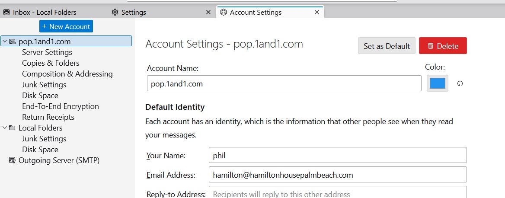Click the pop.1and1.com account mail icon

[x=12, y=42]
